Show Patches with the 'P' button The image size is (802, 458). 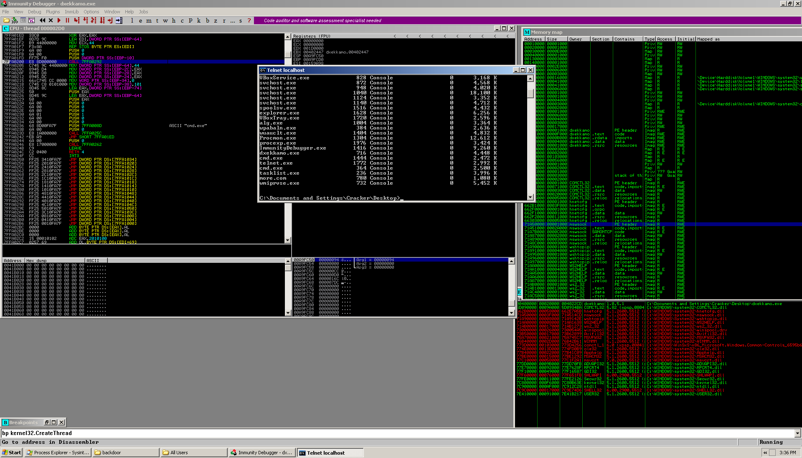coord(190,20)
